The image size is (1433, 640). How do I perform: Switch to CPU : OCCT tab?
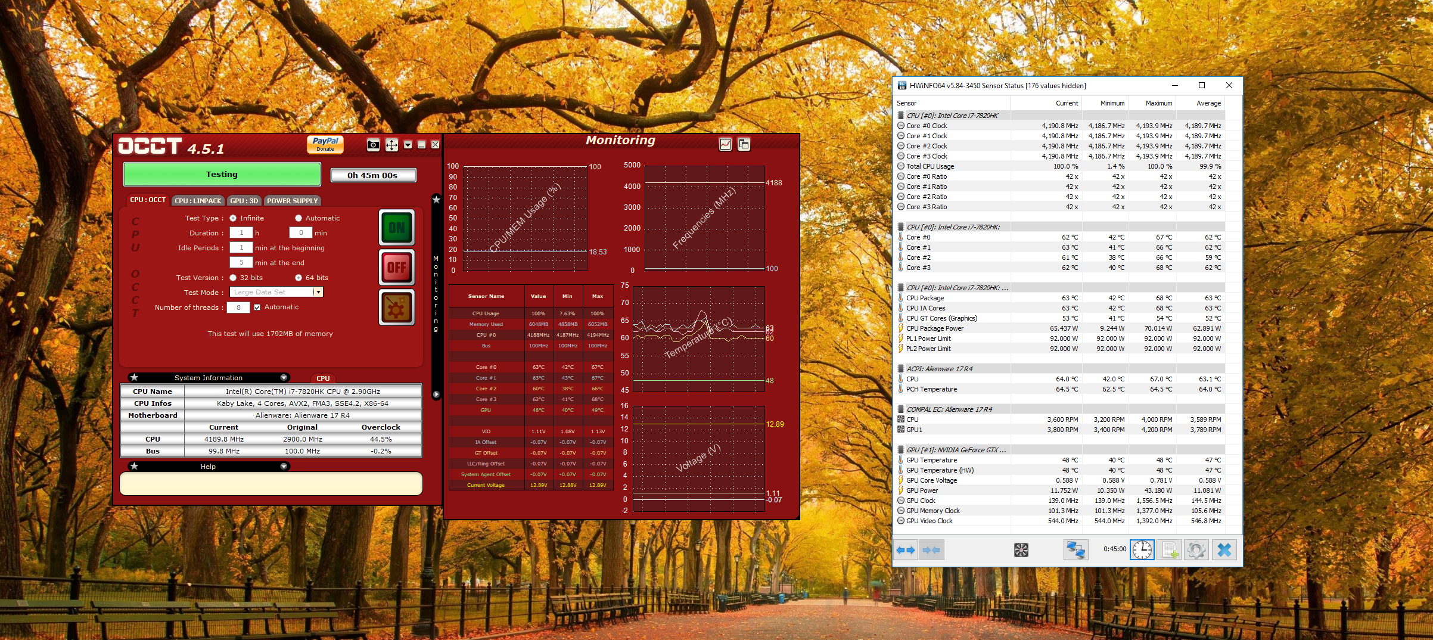pos(148,200)
